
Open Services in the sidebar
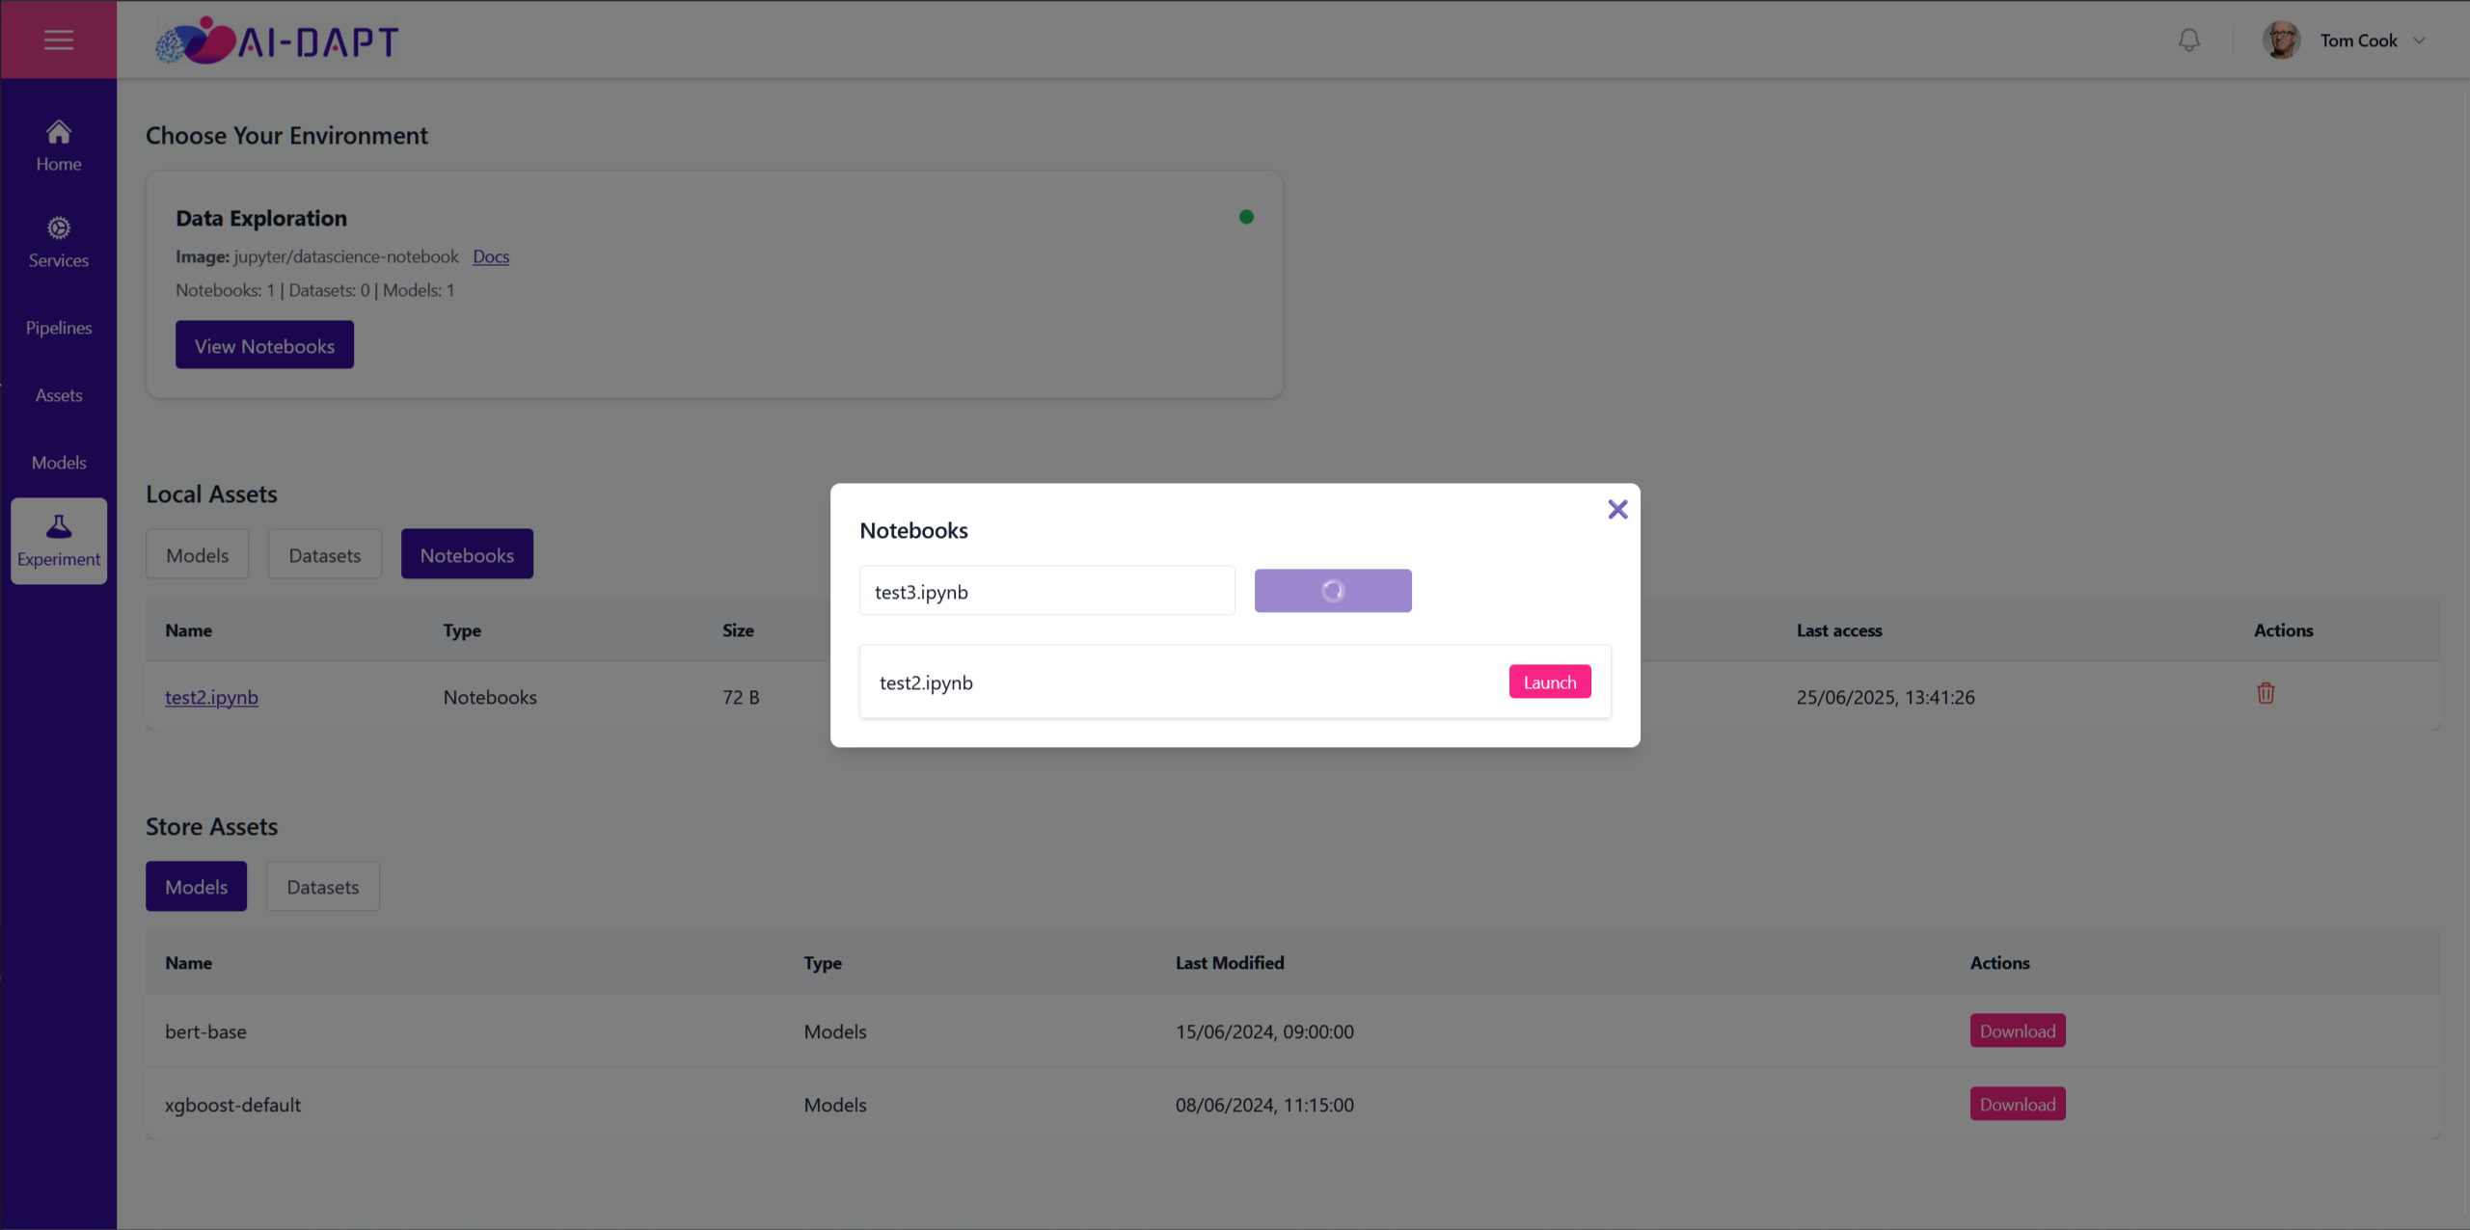[x=59, y=242]
